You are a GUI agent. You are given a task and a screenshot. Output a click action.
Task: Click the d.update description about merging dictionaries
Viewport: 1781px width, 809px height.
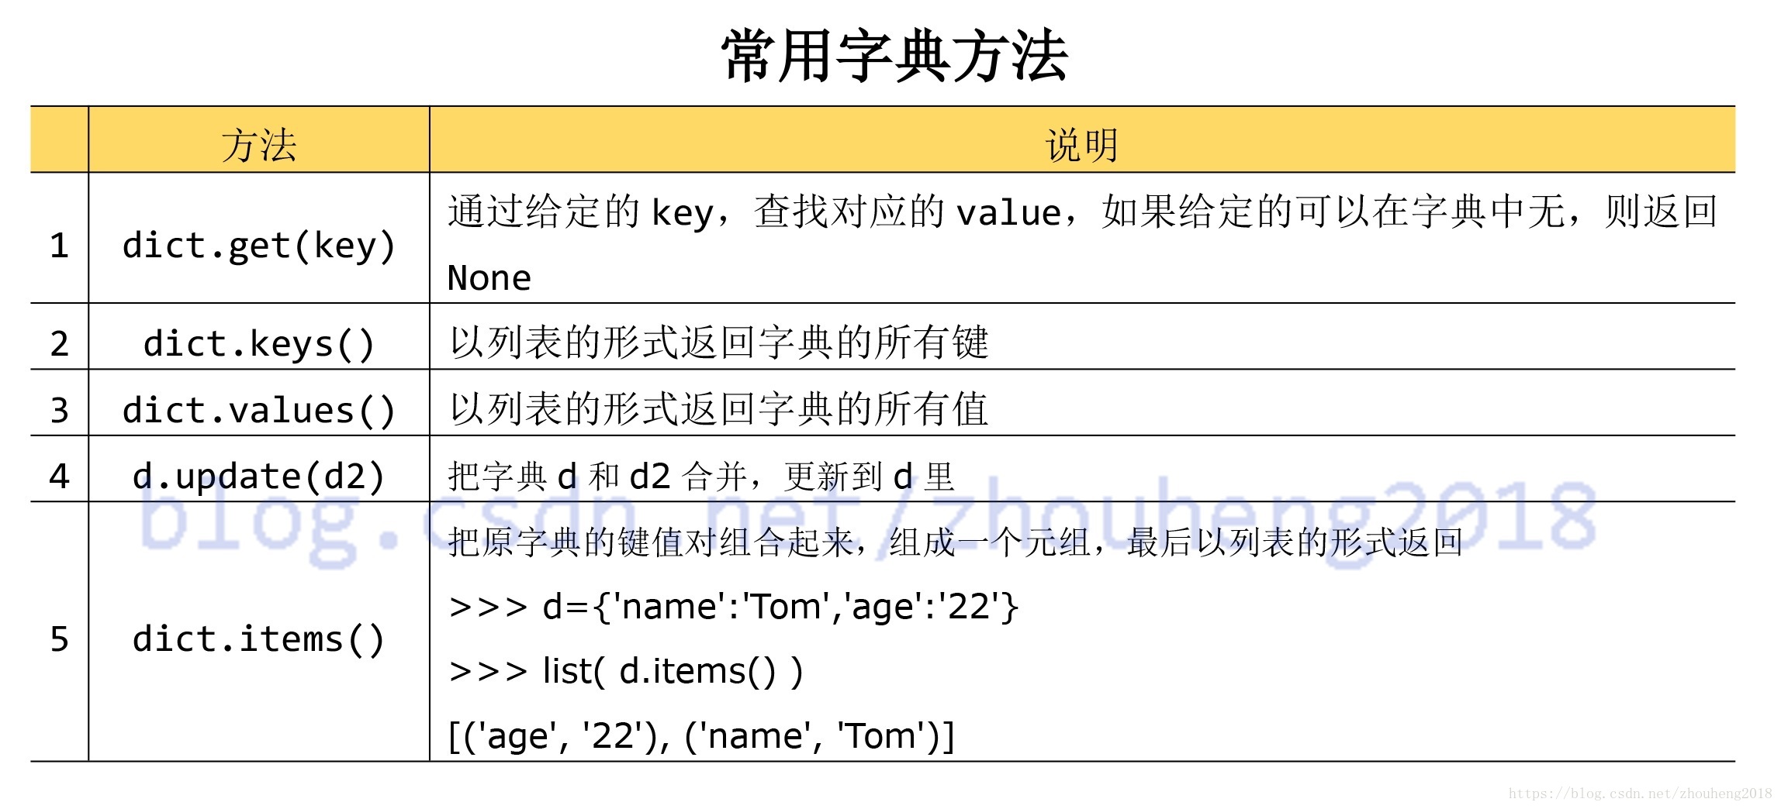pos(701,477)
